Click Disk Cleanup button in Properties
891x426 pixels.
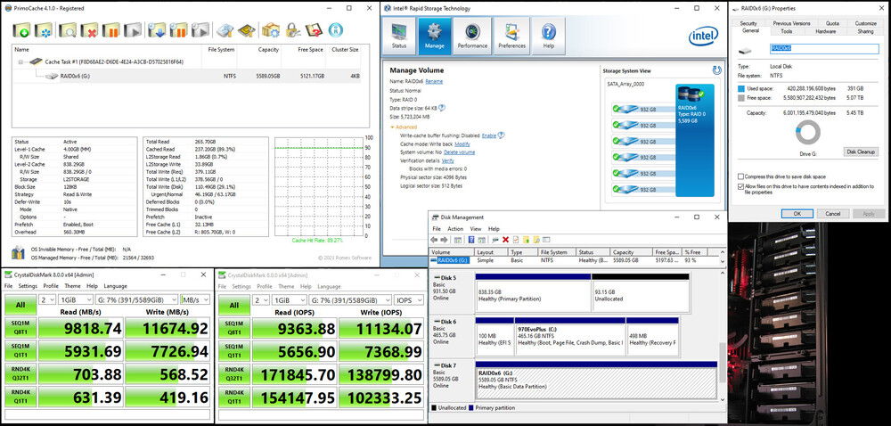[x=861, y=152]
